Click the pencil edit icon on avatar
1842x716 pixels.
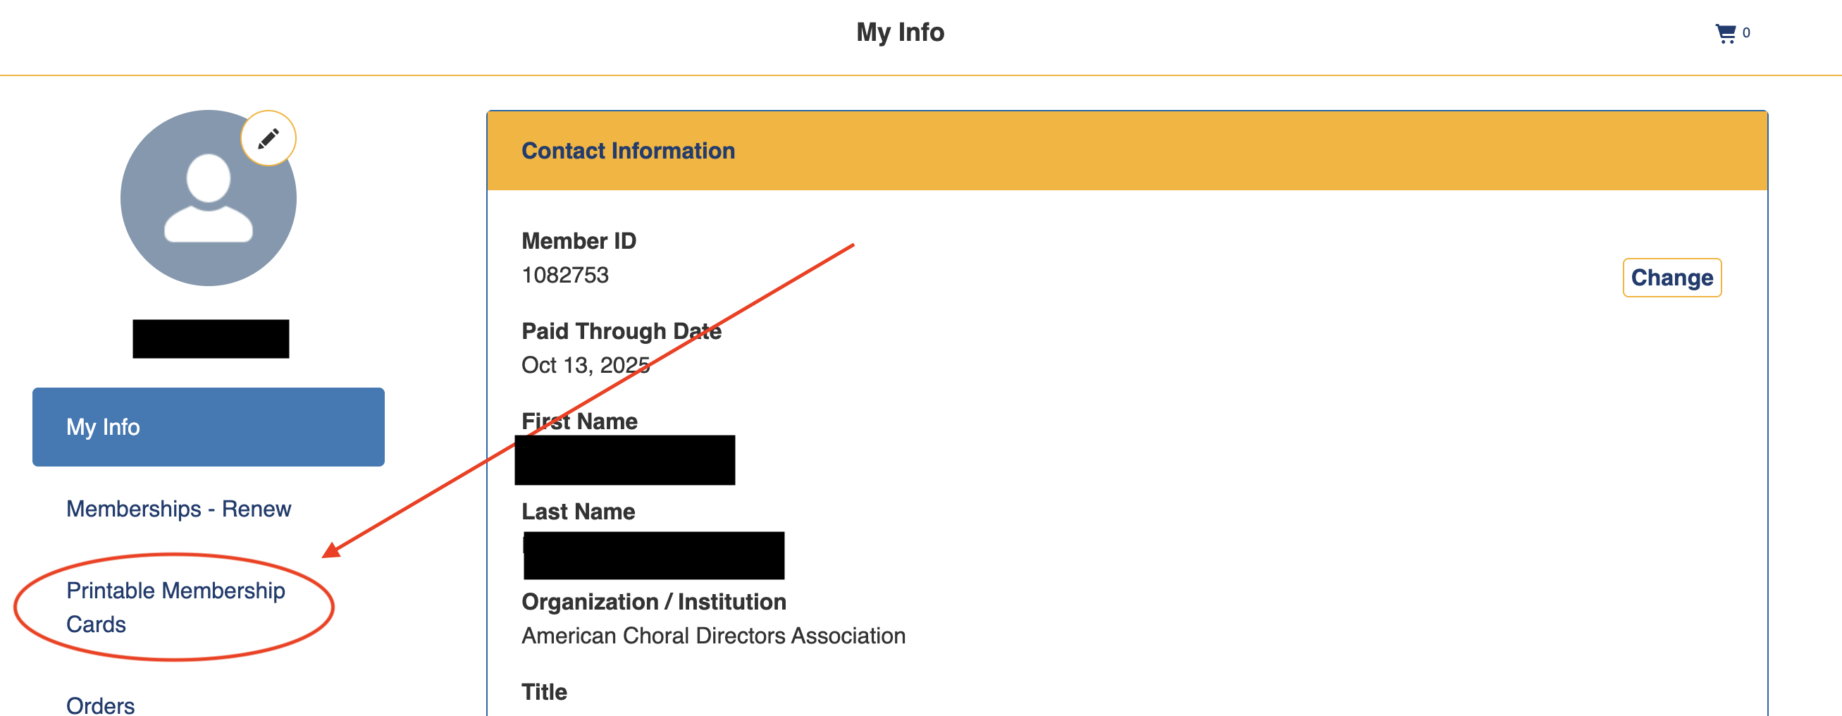(x=268, y=138)
